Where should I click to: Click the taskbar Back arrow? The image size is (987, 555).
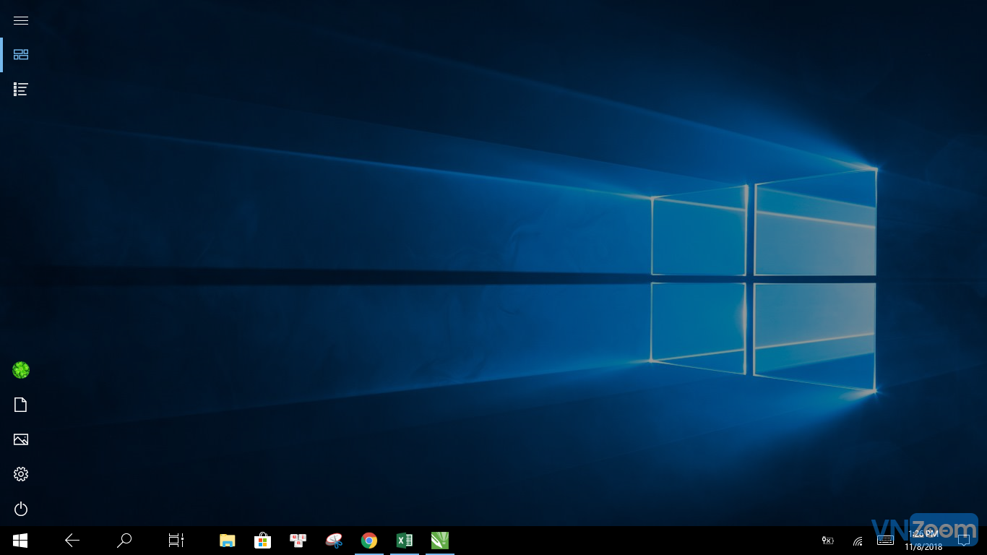click(72, 540)
